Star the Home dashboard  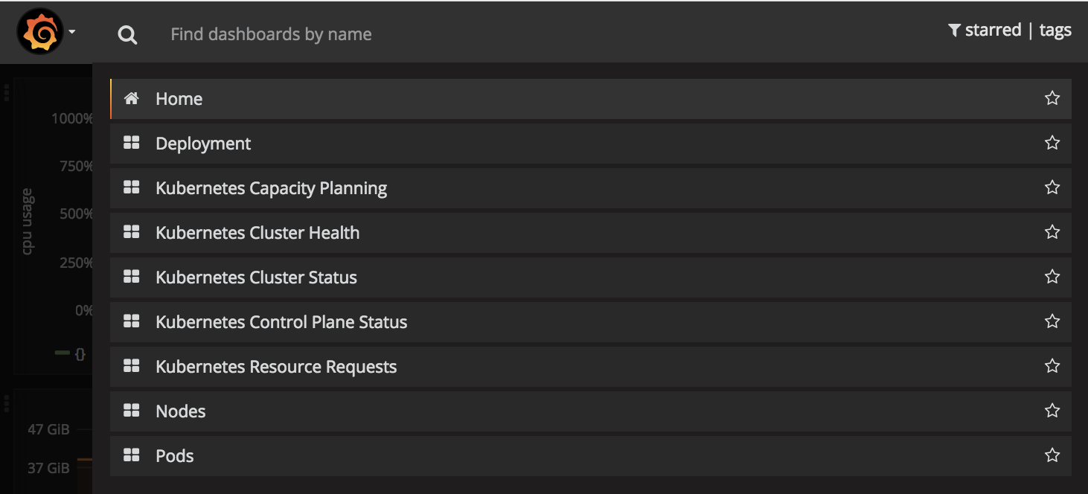coord(1052,98)
